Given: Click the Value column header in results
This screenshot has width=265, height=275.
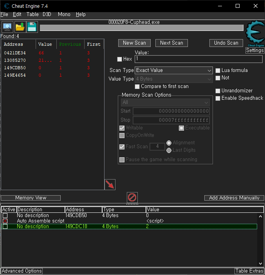Looking at the screenshot, I should point(46,44).
